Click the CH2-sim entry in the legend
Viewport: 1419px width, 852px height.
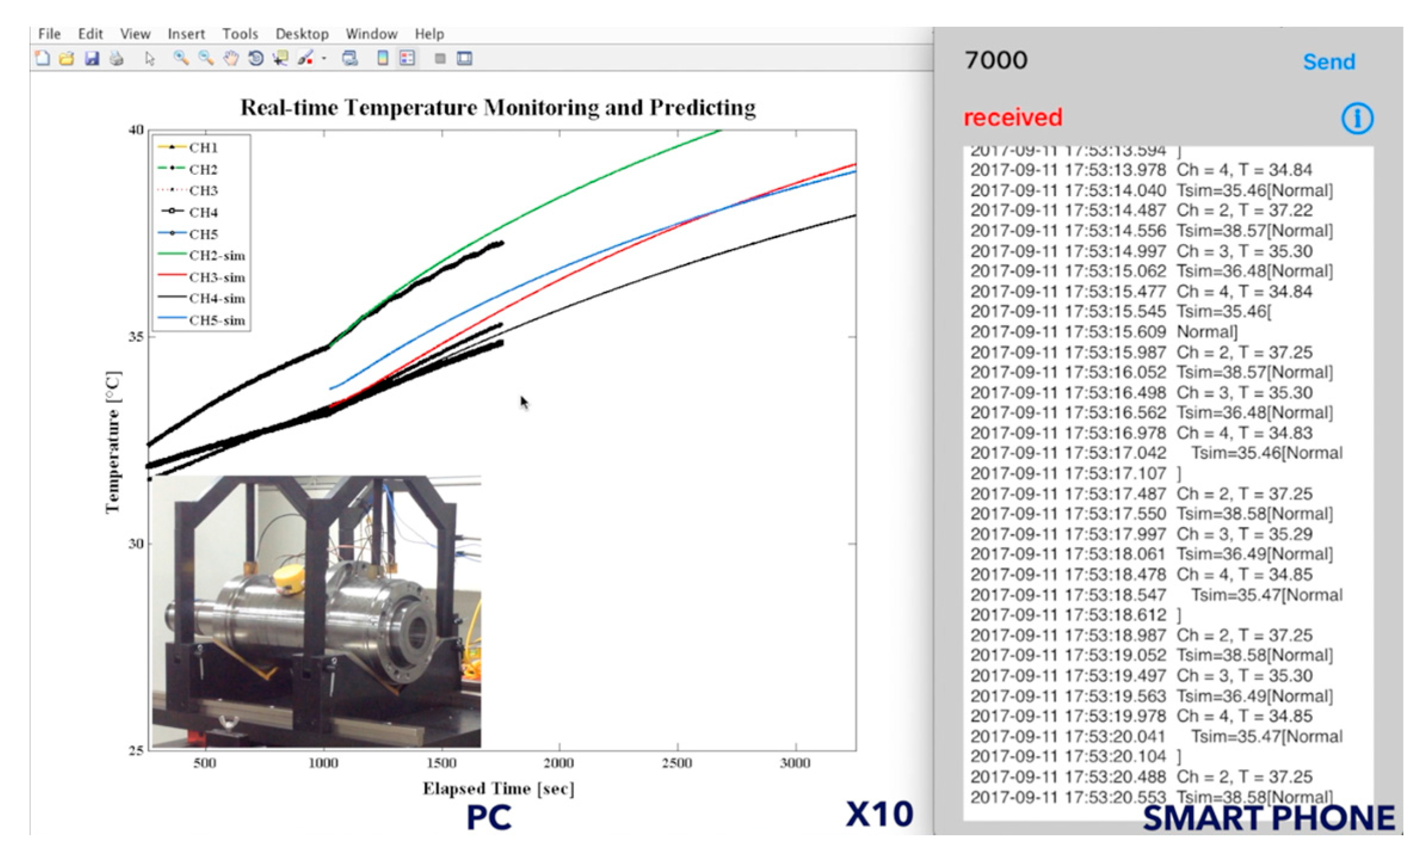point(216,256)
